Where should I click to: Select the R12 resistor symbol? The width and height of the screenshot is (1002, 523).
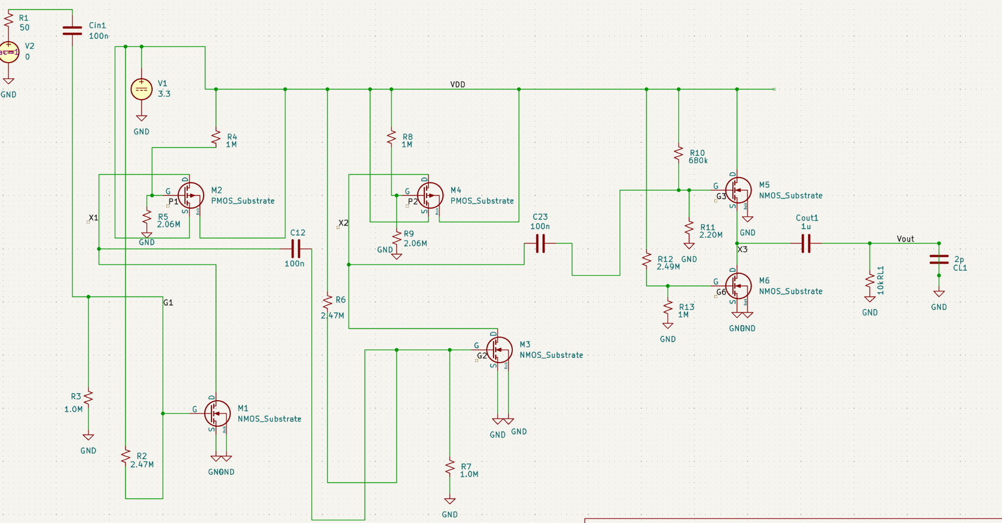(x=646, y=259)
